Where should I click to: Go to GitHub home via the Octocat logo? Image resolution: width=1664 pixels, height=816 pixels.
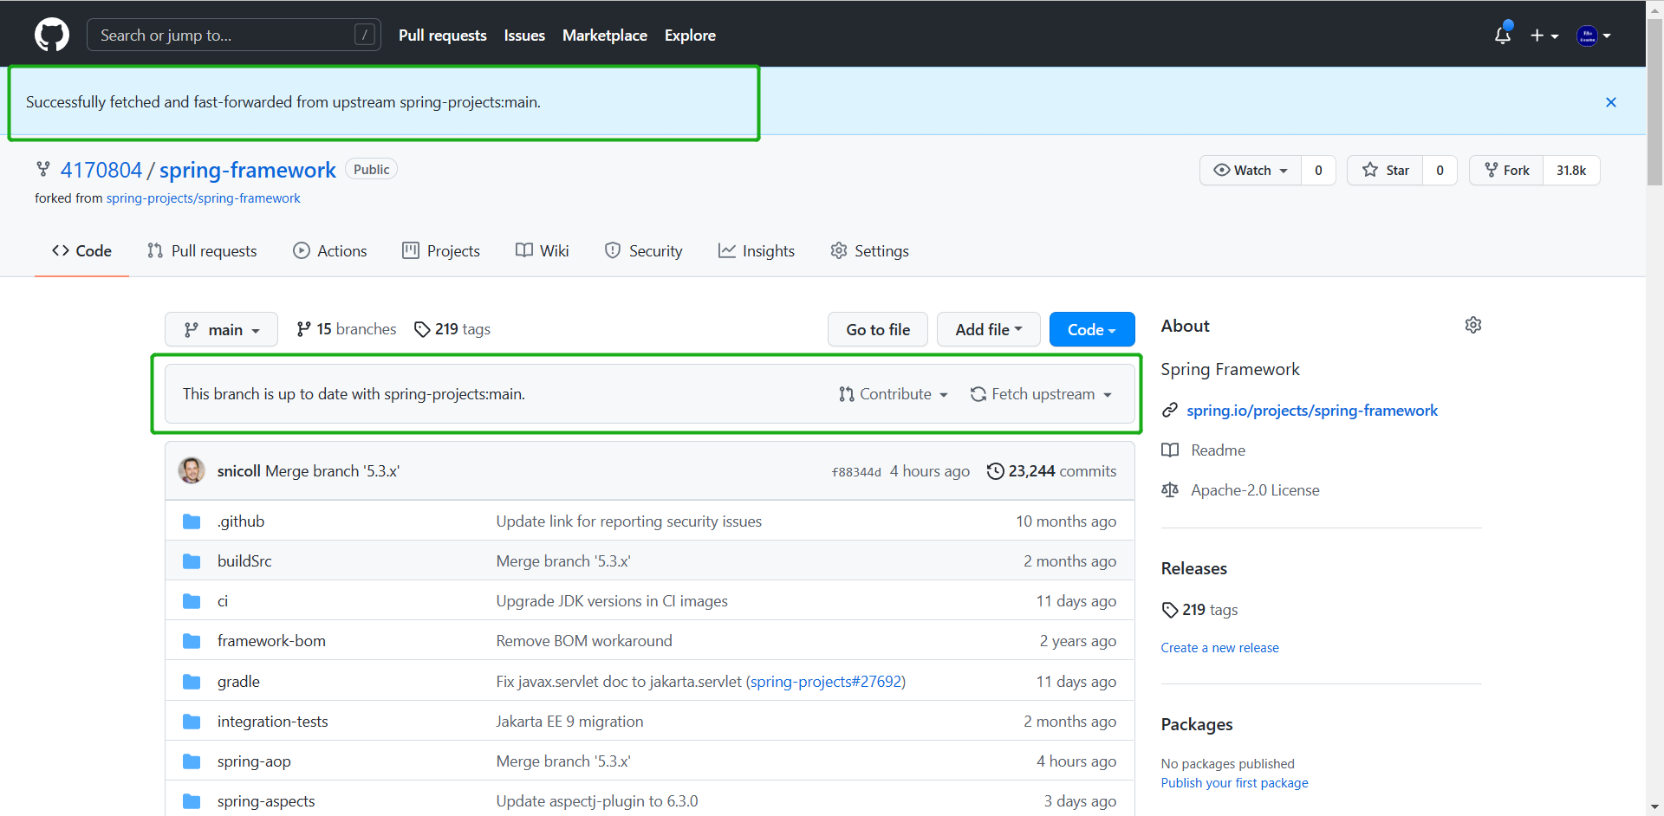pos(52,36)
